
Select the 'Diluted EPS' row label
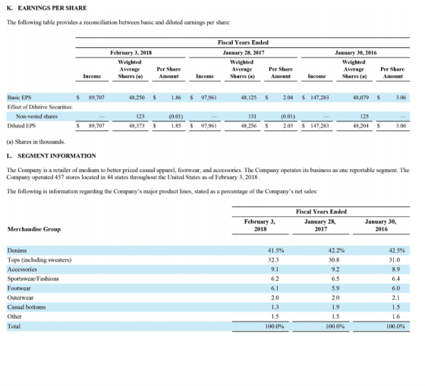click(x=21, y=126)
